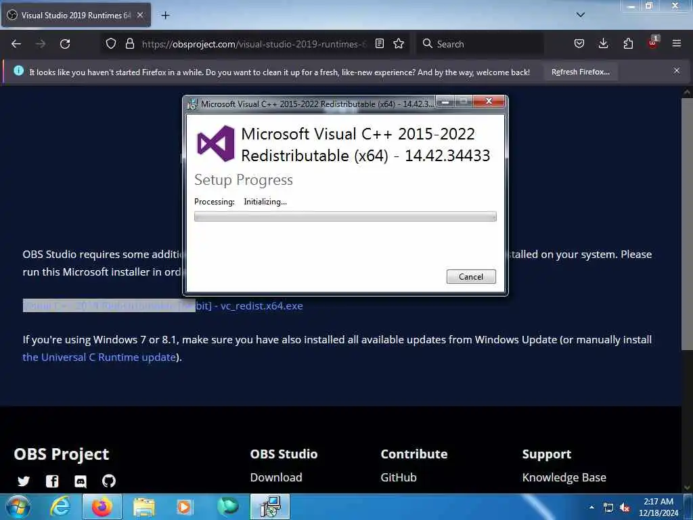
Task: Click the obsproject.com URL address field
Action: 254,44
